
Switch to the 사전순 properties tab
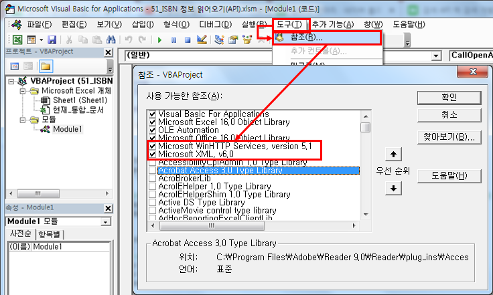[x=21, y=234]
